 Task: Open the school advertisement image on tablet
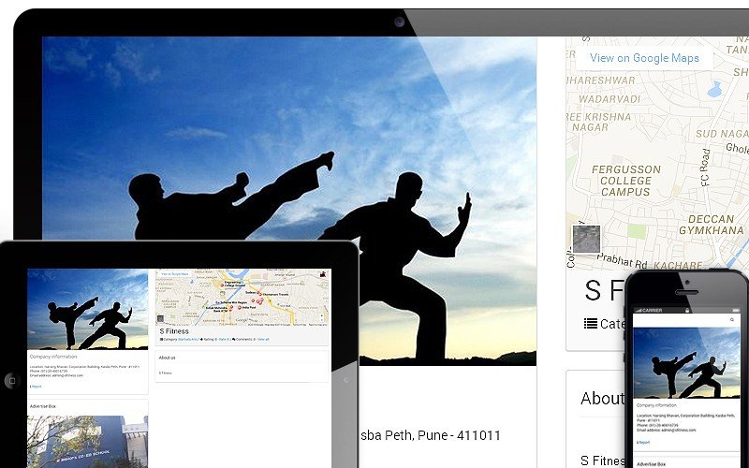pyautogui.click(x=87, y=442)
